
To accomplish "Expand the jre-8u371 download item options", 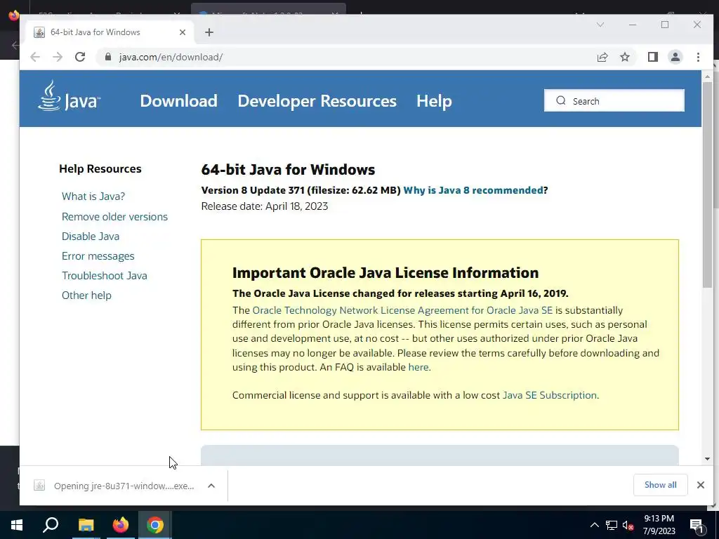I will pos(211,486).
